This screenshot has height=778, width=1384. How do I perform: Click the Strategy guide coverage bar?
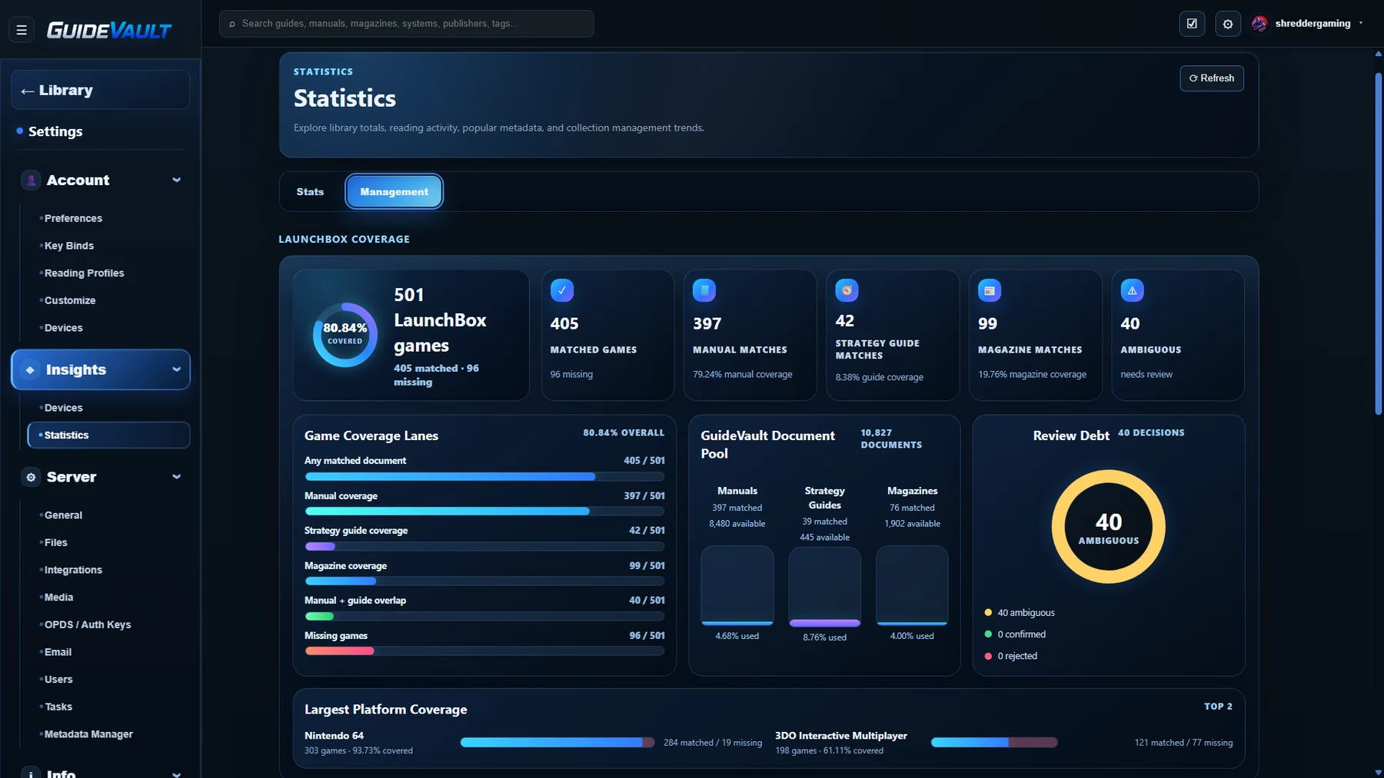(484, 547)
